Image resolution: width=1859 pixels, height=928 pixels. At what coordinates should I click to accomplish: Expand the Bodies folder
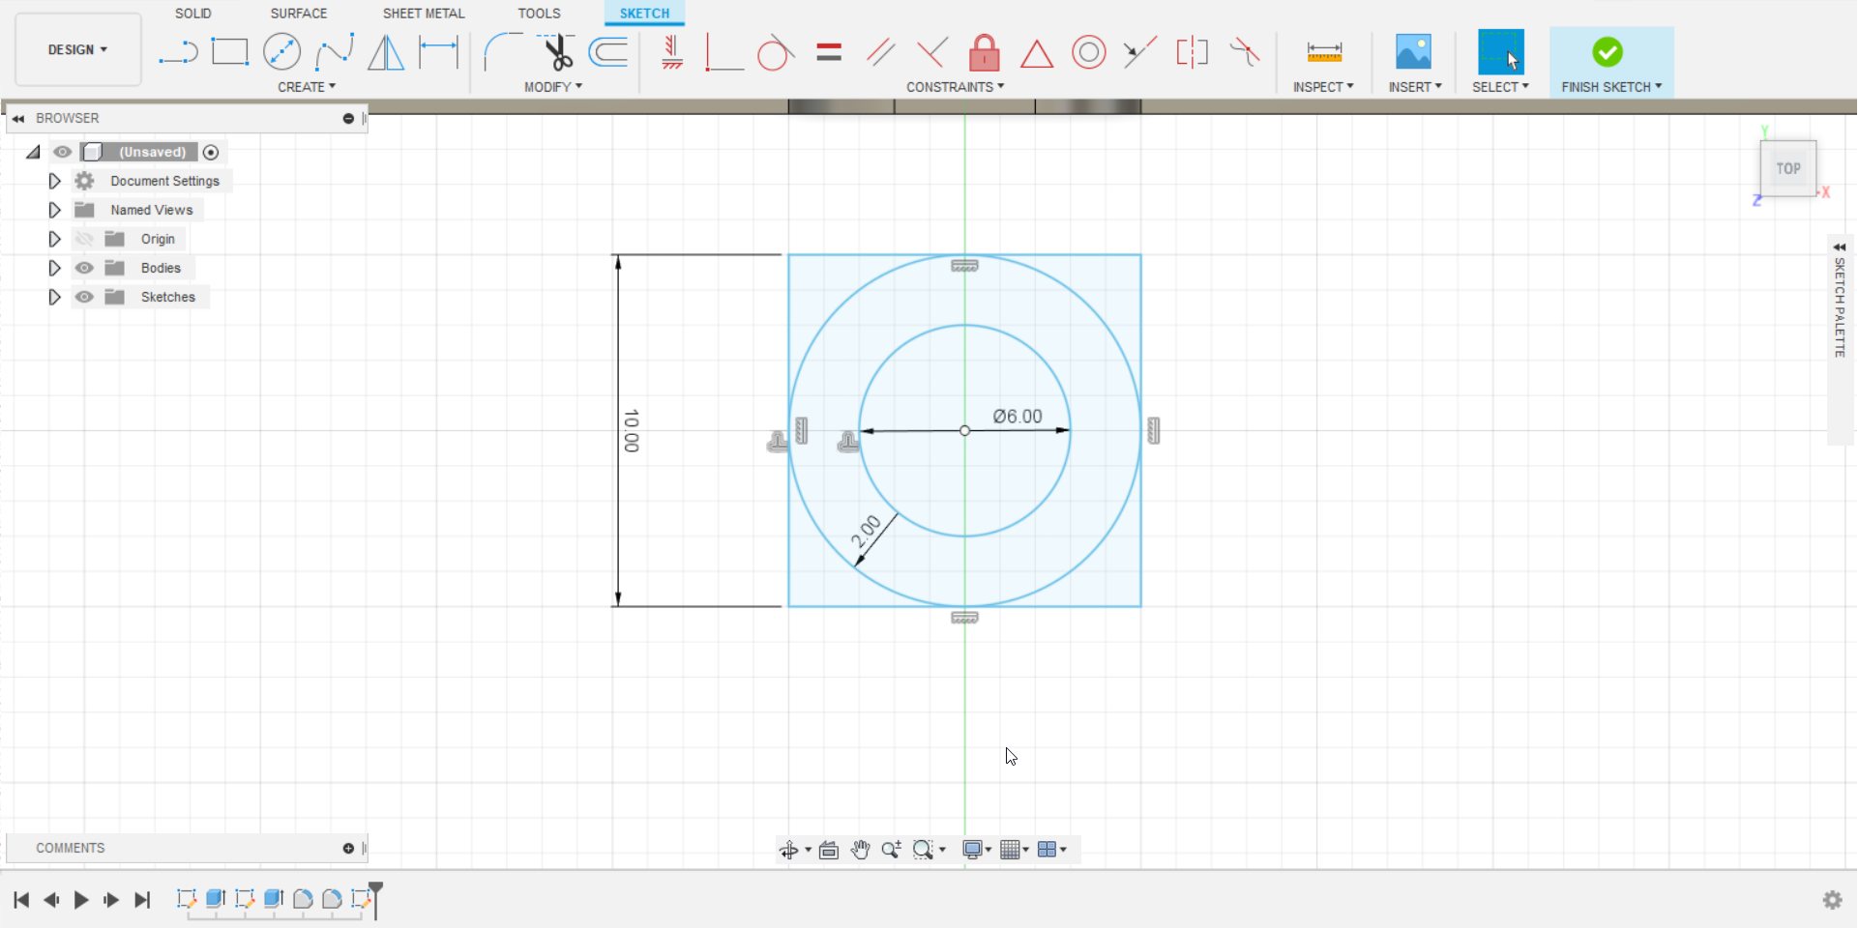click(55, 268)
